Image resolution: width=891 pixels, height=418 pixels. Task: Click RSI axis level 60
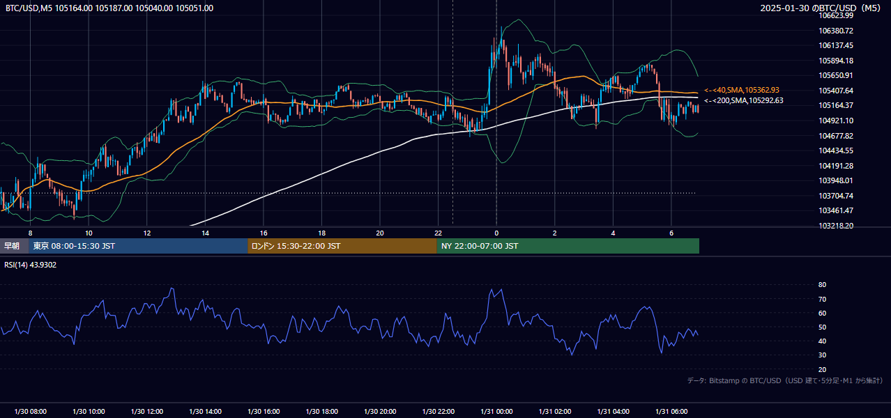click(x=822, y=313)
